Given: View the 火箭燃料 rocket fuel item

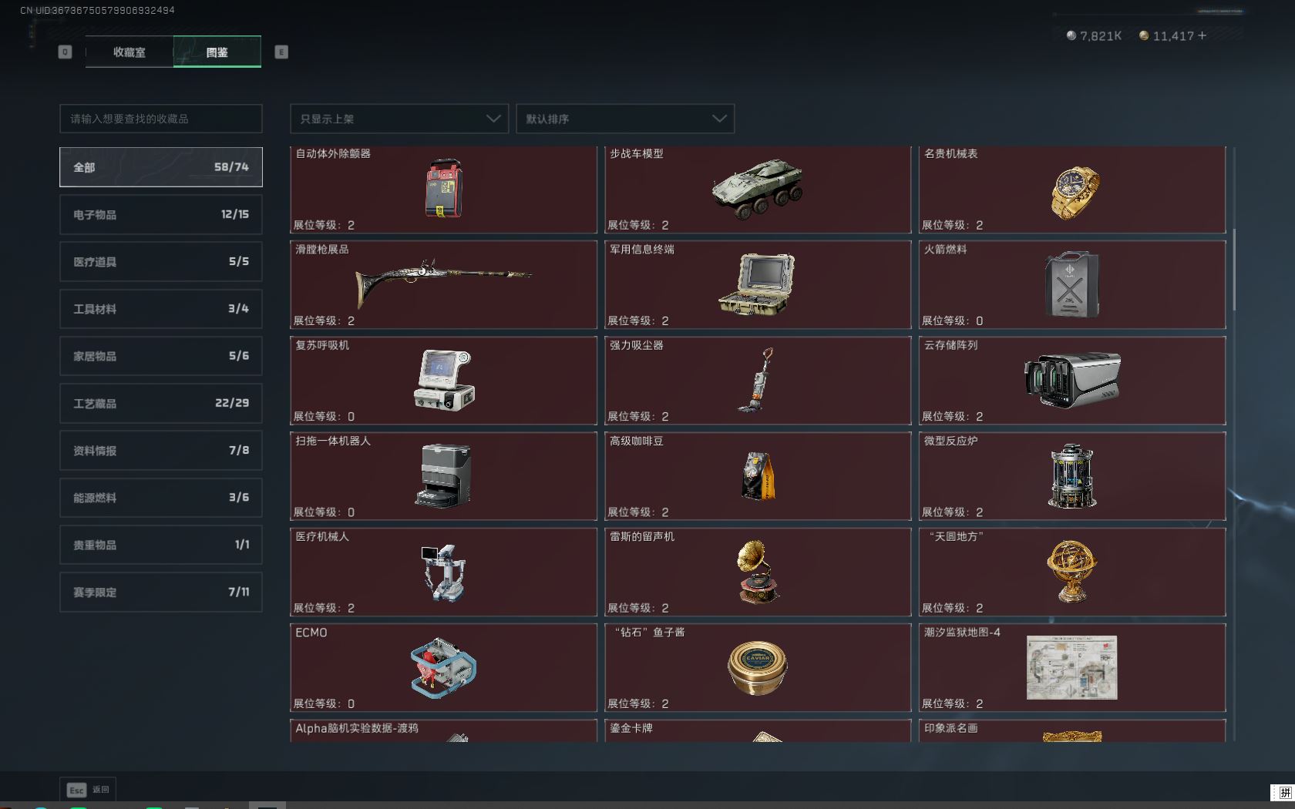Looking at the screenshot, I should (x=1071, y=285).
